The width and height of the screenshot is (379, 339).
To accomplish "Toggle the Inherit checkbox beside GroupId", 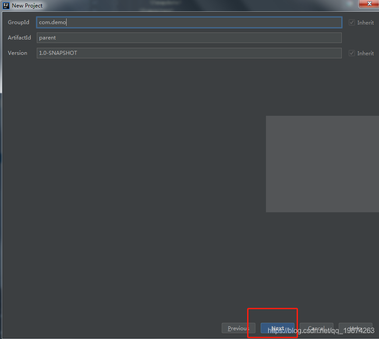I will click(x=352, y=22).
